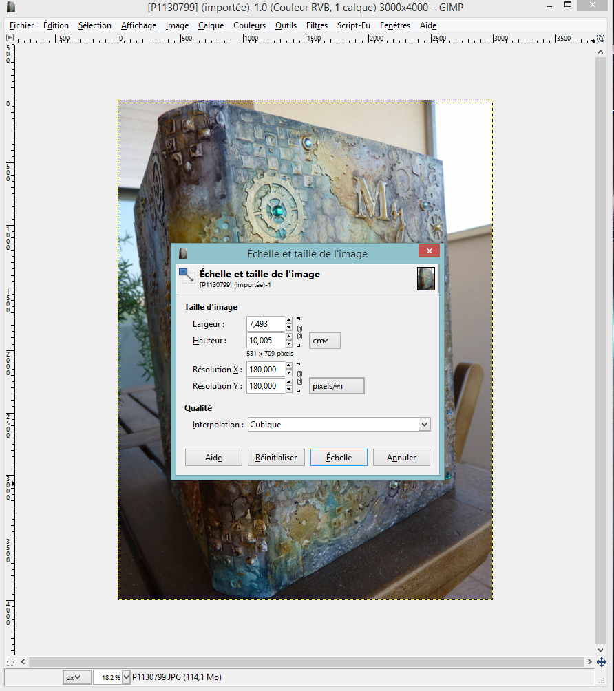Open the Sélection menu

point(95,25)
